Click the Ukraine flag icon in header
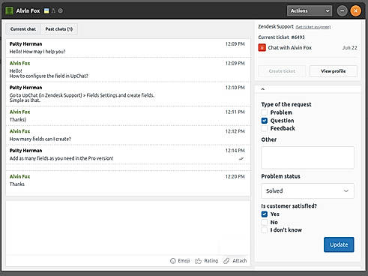The width and height of the screenshot is (368, 276). (x=46, y=10)
